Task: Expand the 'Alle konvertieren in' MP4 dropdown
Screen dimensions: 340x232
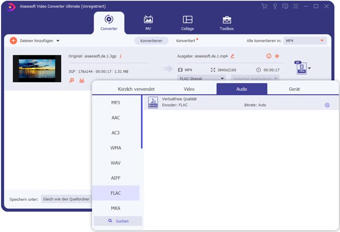Action: point(322,41)
